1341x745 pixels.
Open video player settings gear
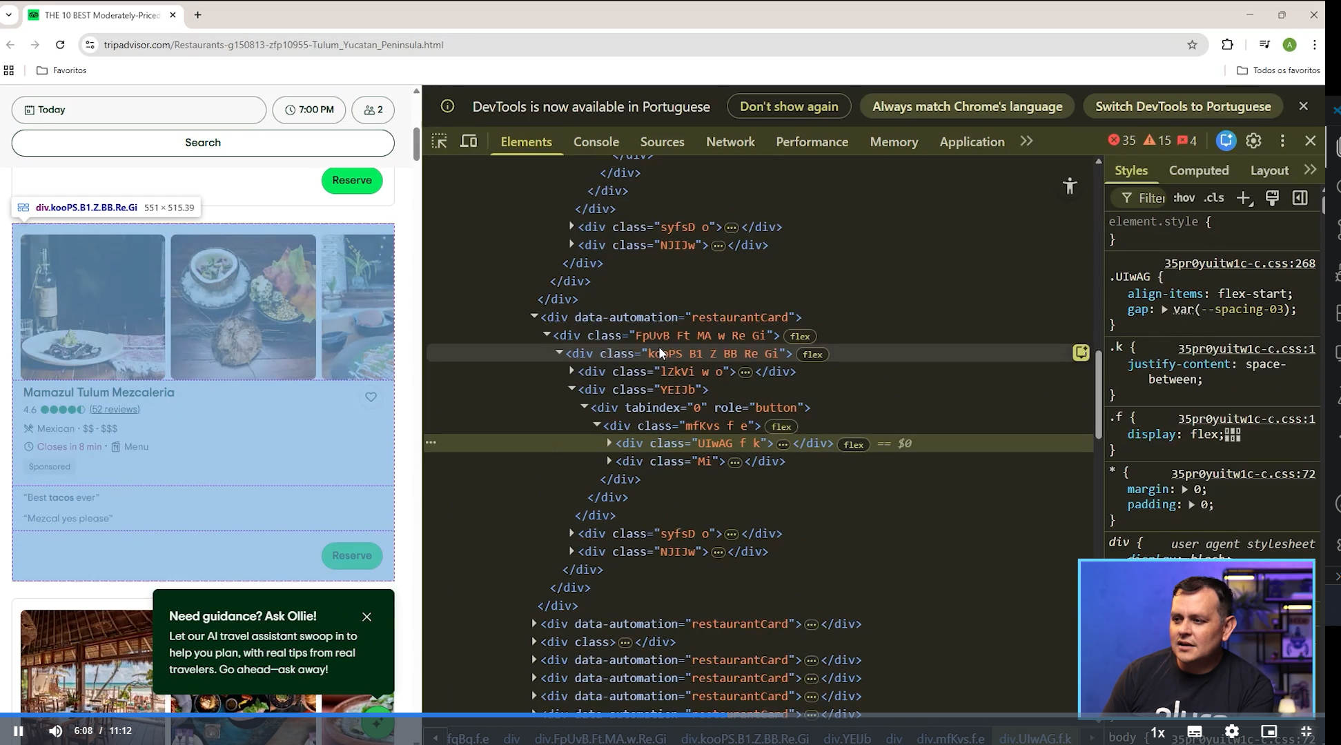pos(1232,731)
